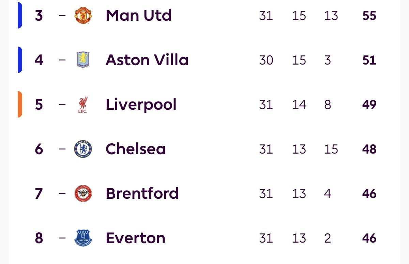Click Chelsea's 48 points total
This screenshot has height=264, width=409.
369,149
